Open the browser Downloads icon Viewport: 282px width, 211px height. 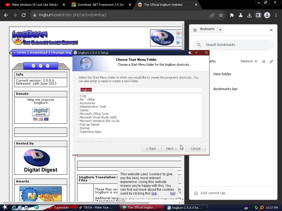(250, 15)
